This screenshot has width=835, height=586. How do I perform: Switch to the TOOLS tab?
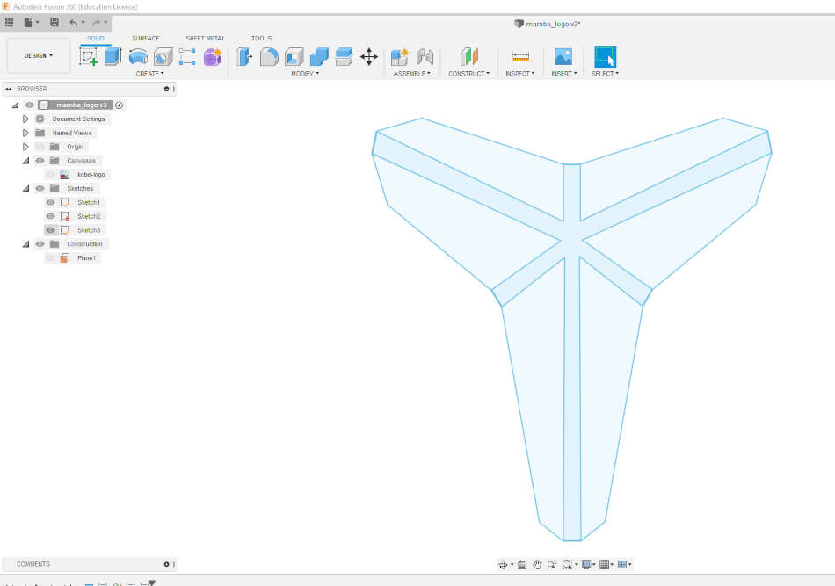[261, 39]
